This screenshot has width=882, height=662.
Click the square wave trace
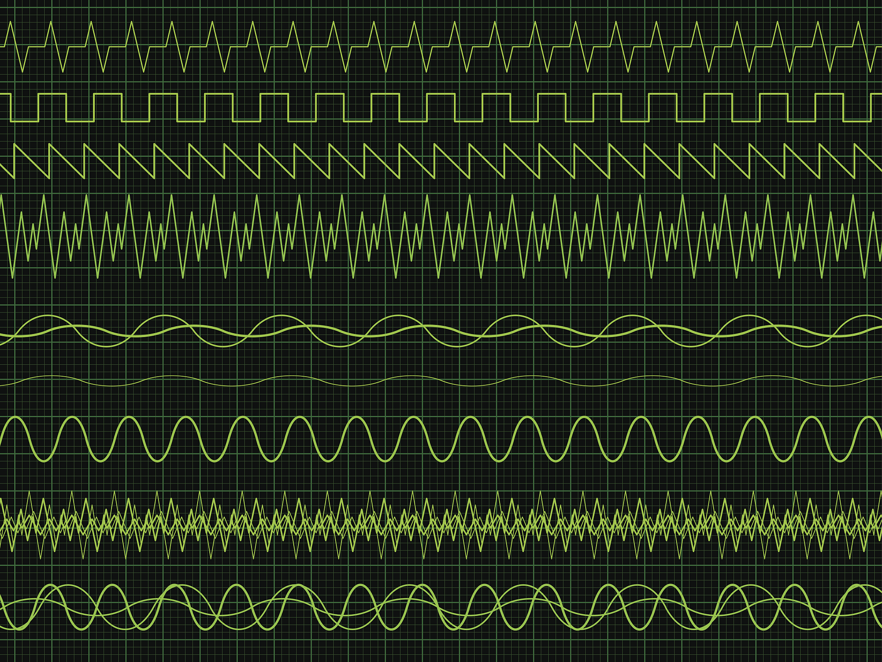pyautogui.click(x=441, y=107)
